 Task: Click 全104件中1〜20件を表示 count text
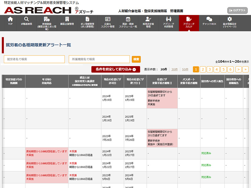(232, 61)
